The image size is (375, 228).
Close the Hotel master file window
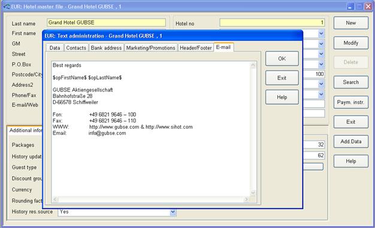[368, 7]
